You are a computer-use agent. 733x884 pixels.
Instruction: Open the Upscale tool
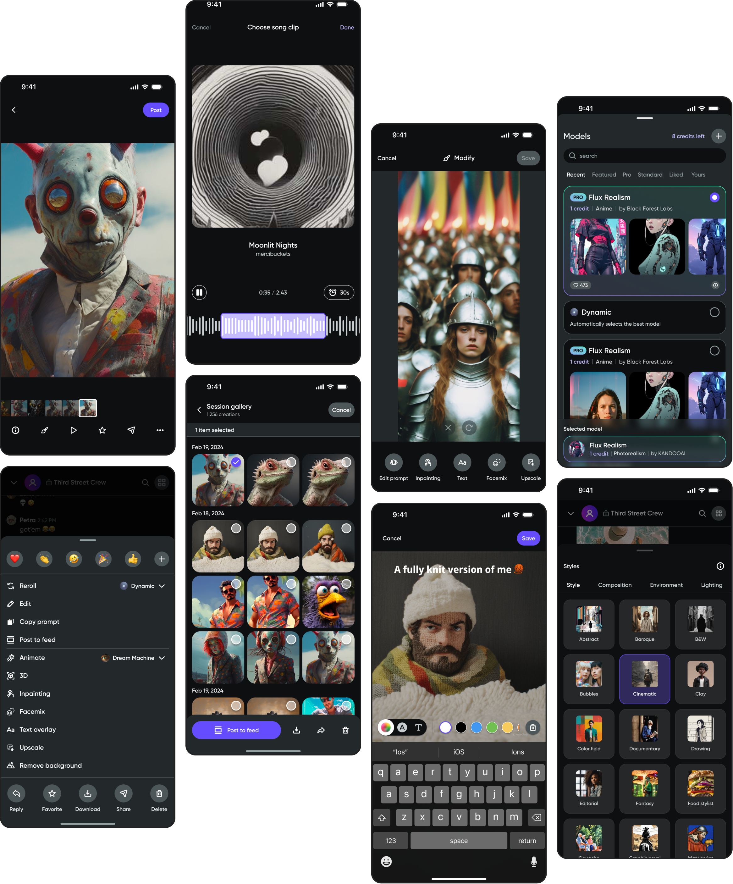530,463
